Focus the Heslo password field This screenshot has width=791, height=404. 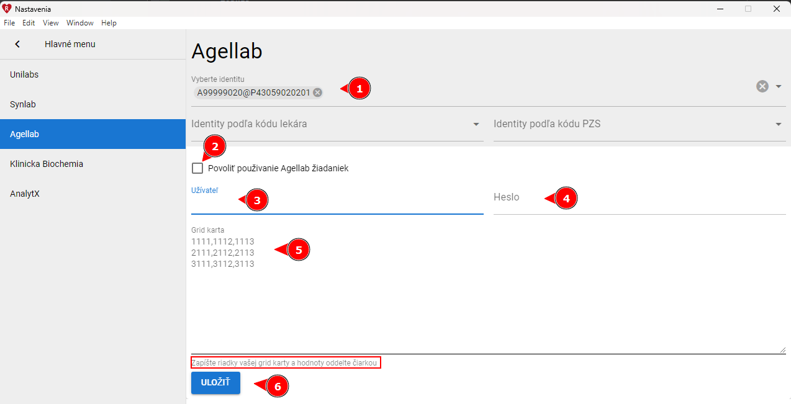[x=640, y=200]
